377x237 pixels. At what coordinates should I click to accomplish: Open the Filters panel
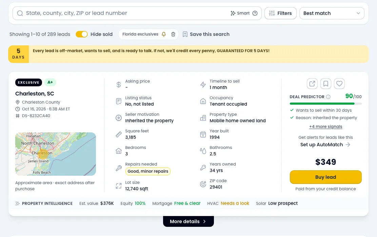[x=280, y=13]
